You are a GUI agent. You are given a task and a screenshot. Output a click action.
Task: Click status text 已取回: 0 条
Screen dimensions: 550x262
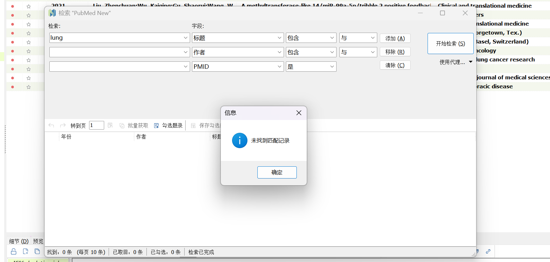128,252
